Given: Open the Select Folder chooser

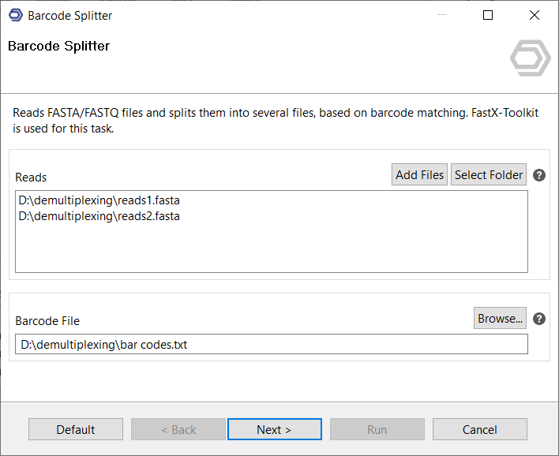Looking at the screenshot, I should tap(489, 175).
